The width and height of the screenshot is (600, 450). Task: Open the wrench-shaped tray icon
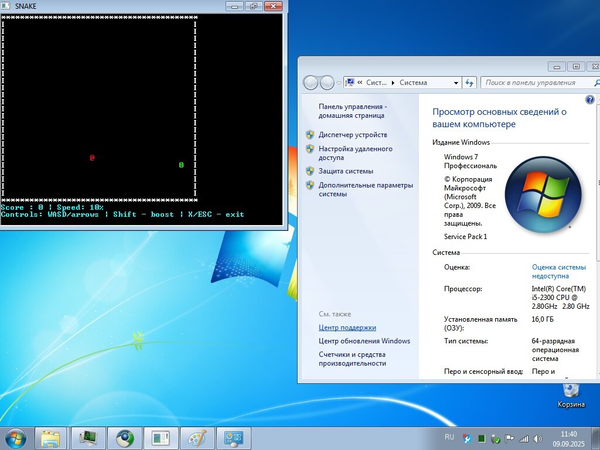[x=467, y=438]
